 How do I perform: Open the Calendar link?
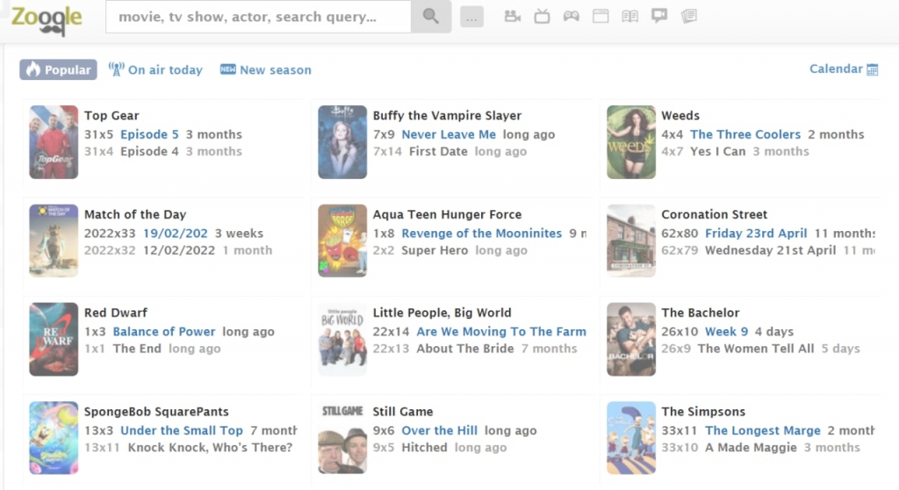click(x=844, y=68)
